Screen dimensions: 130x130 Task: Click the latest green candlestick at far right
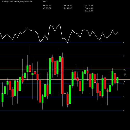point(118,80)
